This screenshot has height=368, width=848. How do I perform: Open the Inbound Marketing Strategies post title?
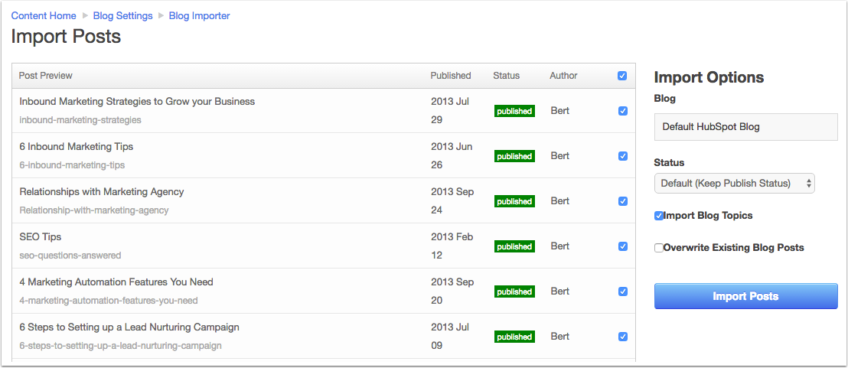pyautogui.click(x=137, y=101)
